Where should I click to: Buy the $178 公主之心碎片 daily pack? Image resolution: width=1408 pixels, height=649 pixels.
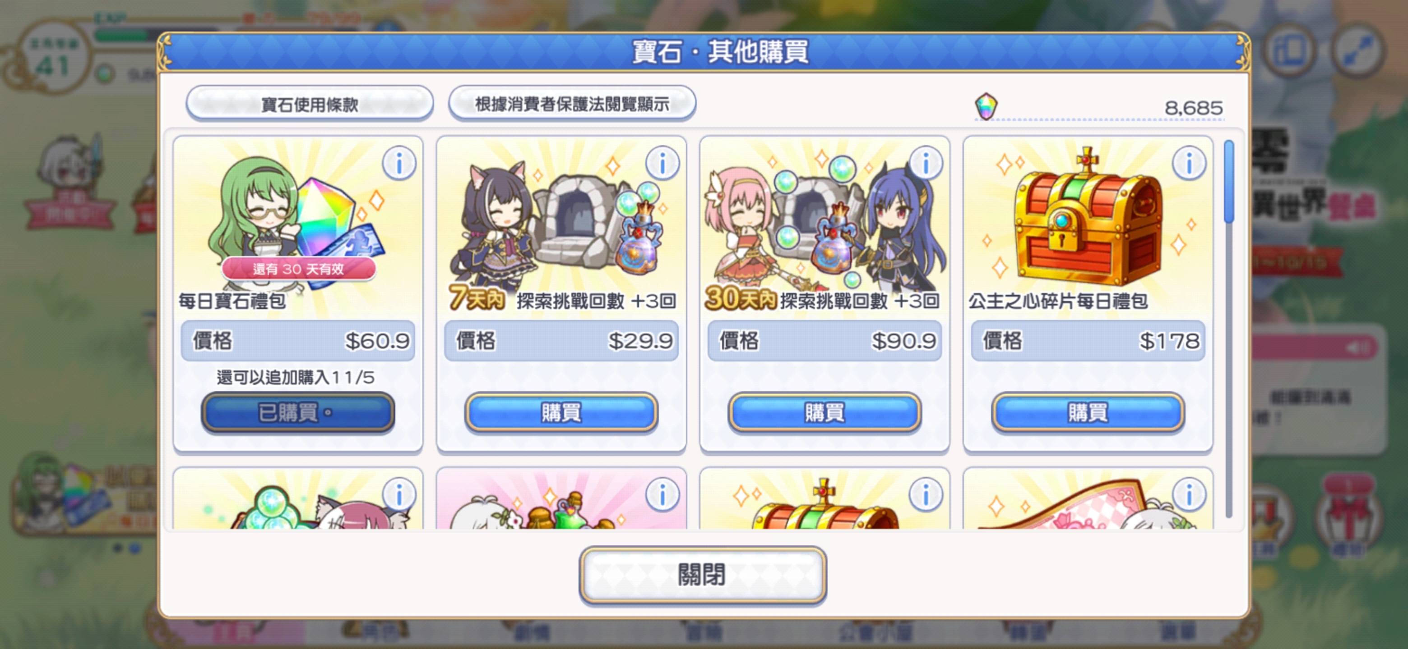point(1088,412)
